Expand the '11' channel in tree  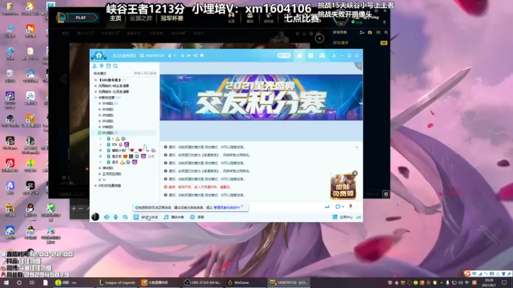[100, 180]
